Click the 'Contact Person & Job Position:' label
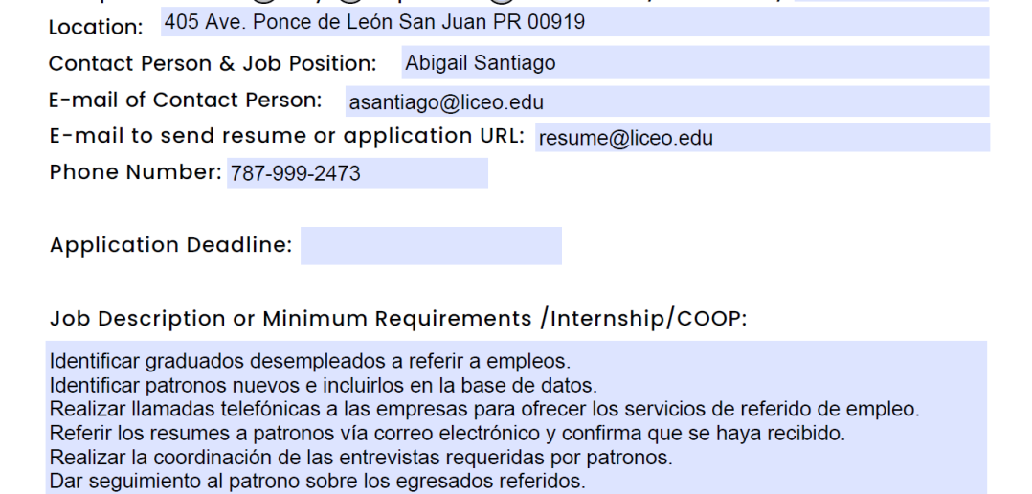The width and height of the screenshot is (1032, 494). 213,64
